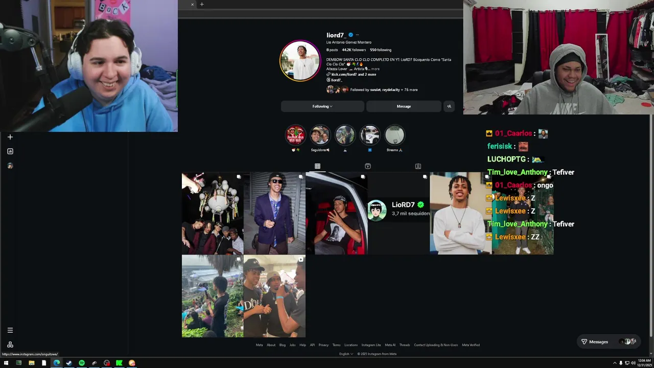Viewport: 654px width, 368px height.
Task: Click the Threads footer link
Action: [405, 345]
